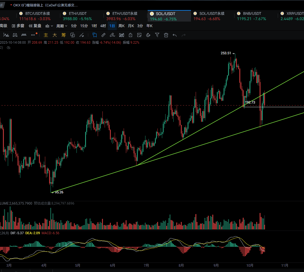Click the 复盘 replay button
304x272 pixels.
(35, 26)
